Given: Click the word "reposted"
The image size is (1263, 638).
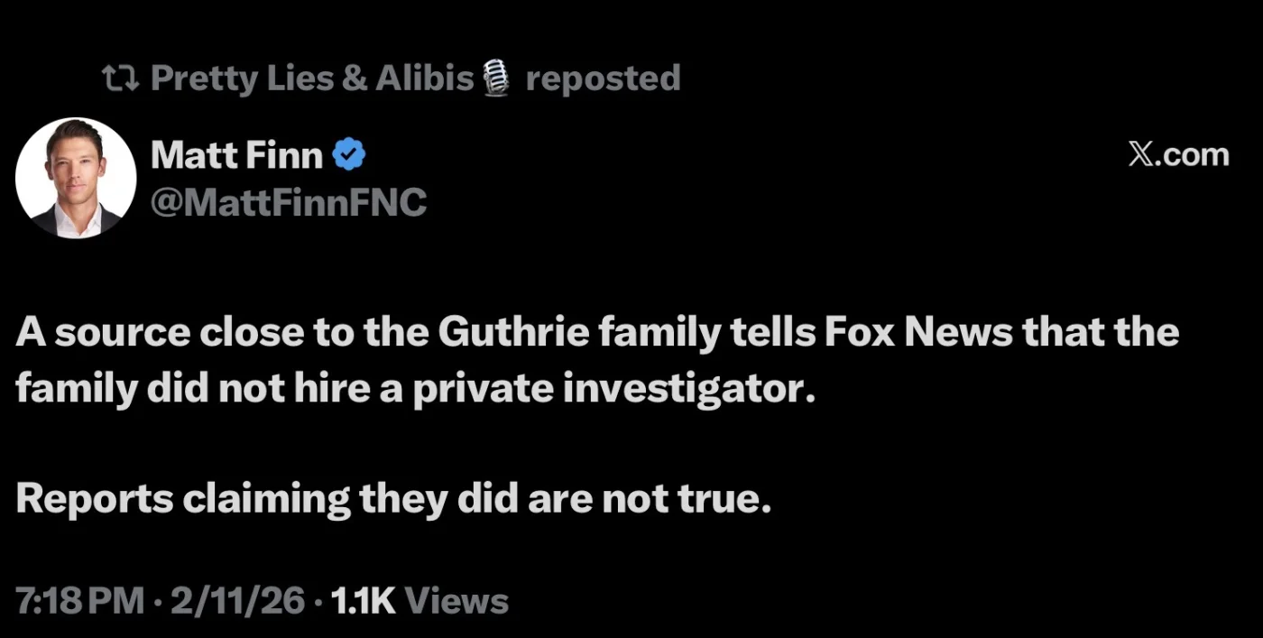Looking at the screenshot, I should point(603,79).
